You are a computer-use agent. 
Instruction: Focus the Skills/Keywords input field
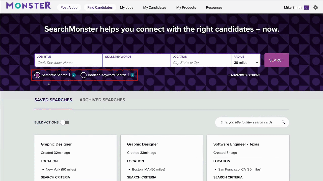[137, 60]
